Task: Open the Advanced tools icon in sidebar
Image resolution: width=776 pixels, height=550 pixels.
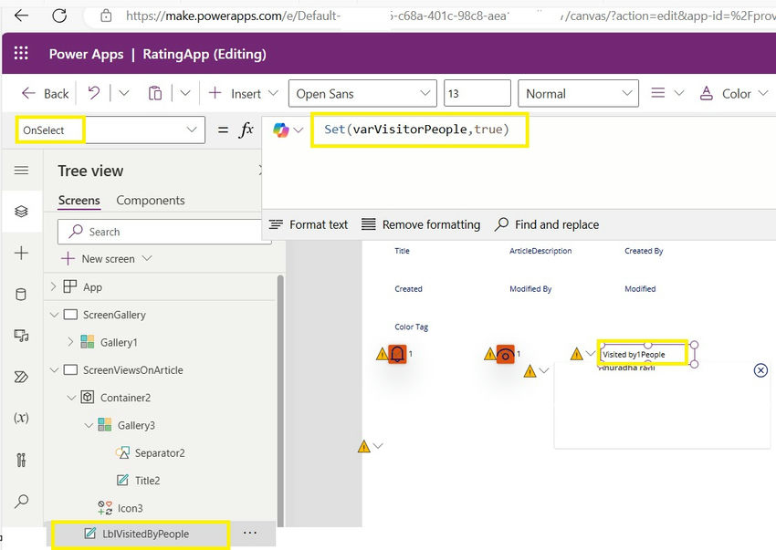Action: tap(21, 460)
